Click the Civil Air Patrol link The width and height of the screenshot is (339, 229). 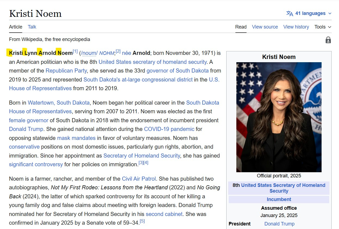139,179
